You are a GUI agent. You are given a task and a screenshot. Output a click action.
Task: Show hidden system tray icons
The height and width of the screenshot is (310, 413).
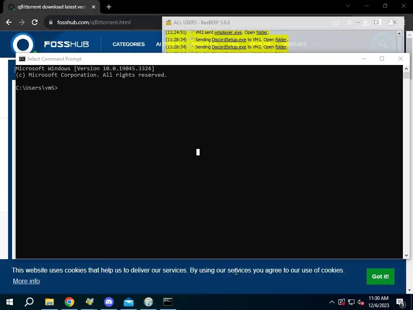click(332, 302)
